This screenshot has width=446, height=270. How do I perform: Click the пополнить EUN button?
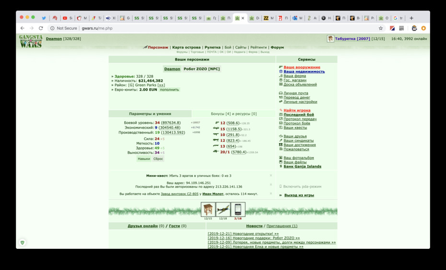(x=169, y=90)
